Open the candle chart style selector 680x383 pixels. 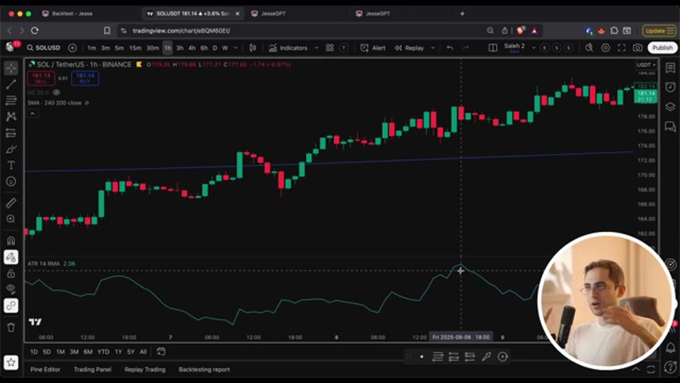[252, 48]
